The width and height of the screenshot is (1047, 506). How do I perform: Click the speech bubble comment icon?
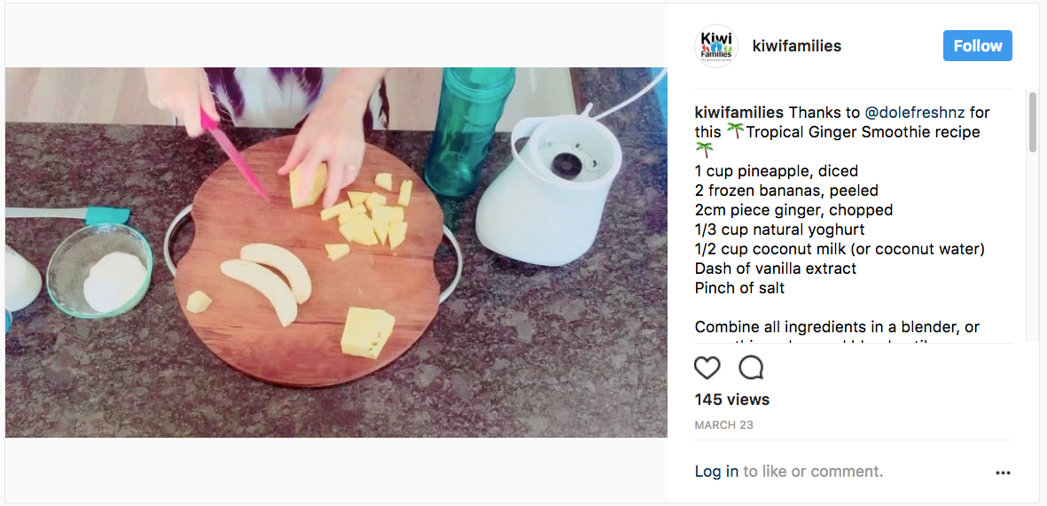(x=751, y=368)
